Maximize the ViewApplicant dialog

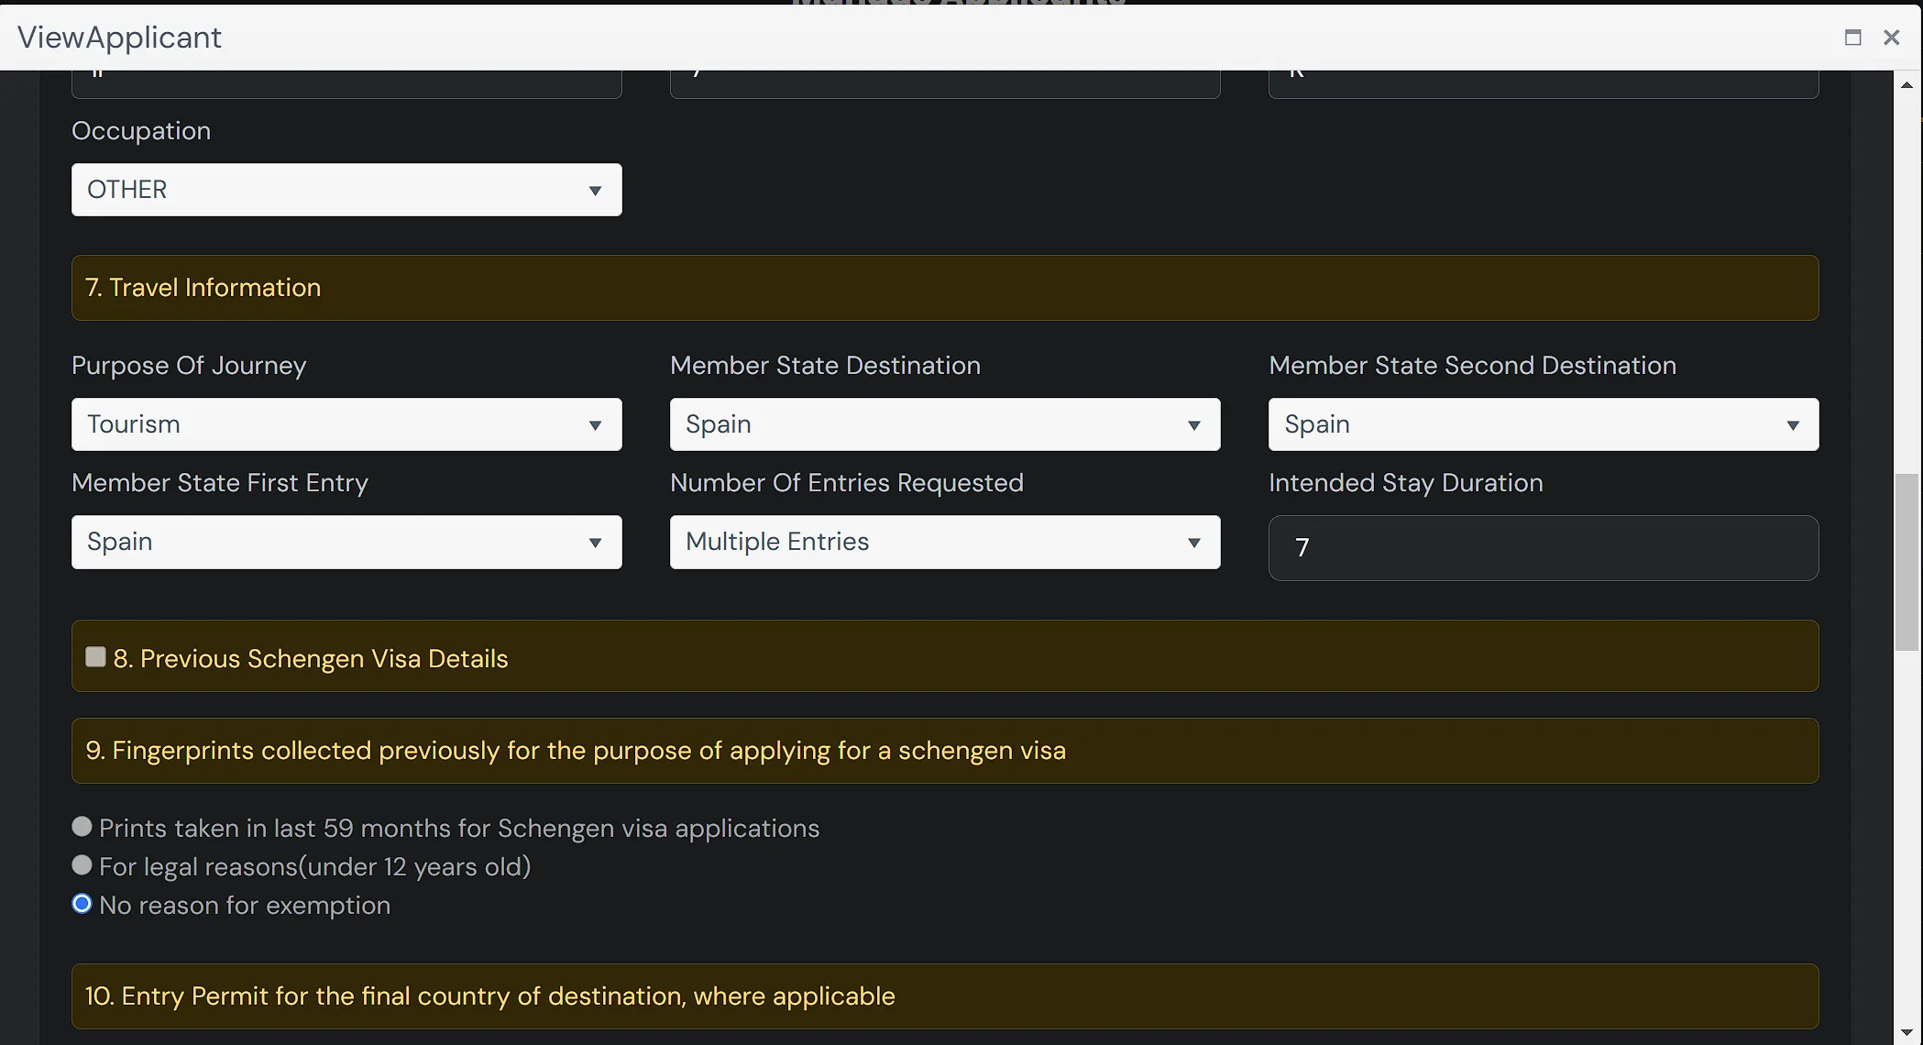(x=1852, y=38)
